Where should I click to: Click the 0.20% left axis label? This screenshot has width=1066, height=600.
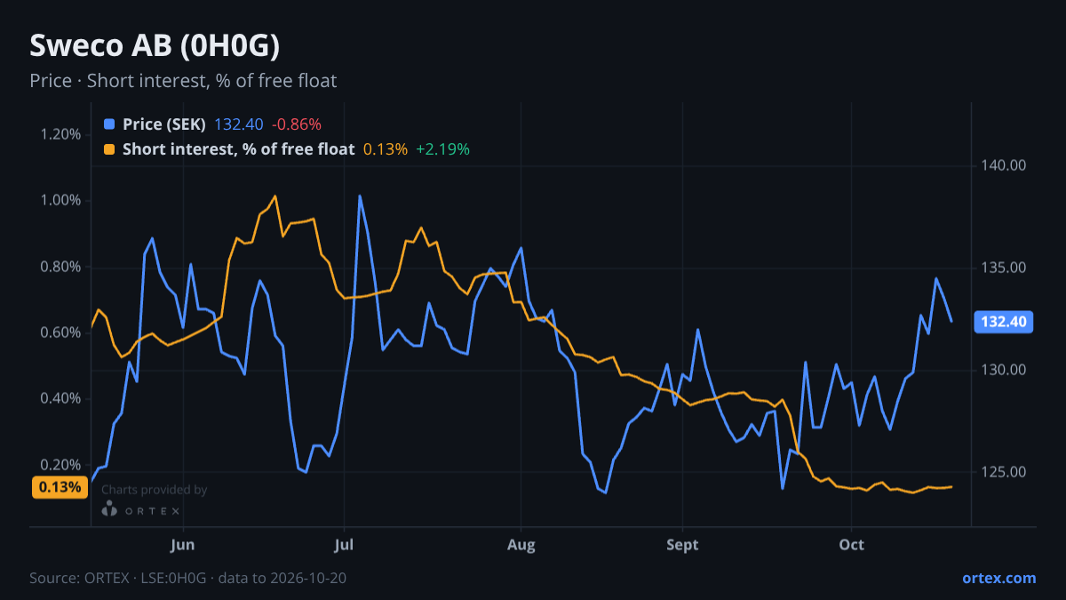coord(60,465)
